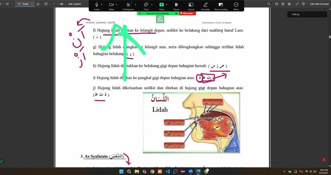This screenshot has width=331, height=175.
Task: Expand Chat options arrow
Action: click(152, 4)
